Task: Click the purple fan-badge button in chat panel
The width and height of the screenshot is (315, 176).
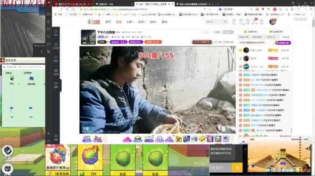Action: 283,43
